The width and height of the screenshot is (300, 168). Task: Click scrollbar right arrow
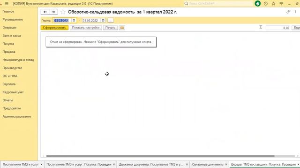tap(298, 156)
